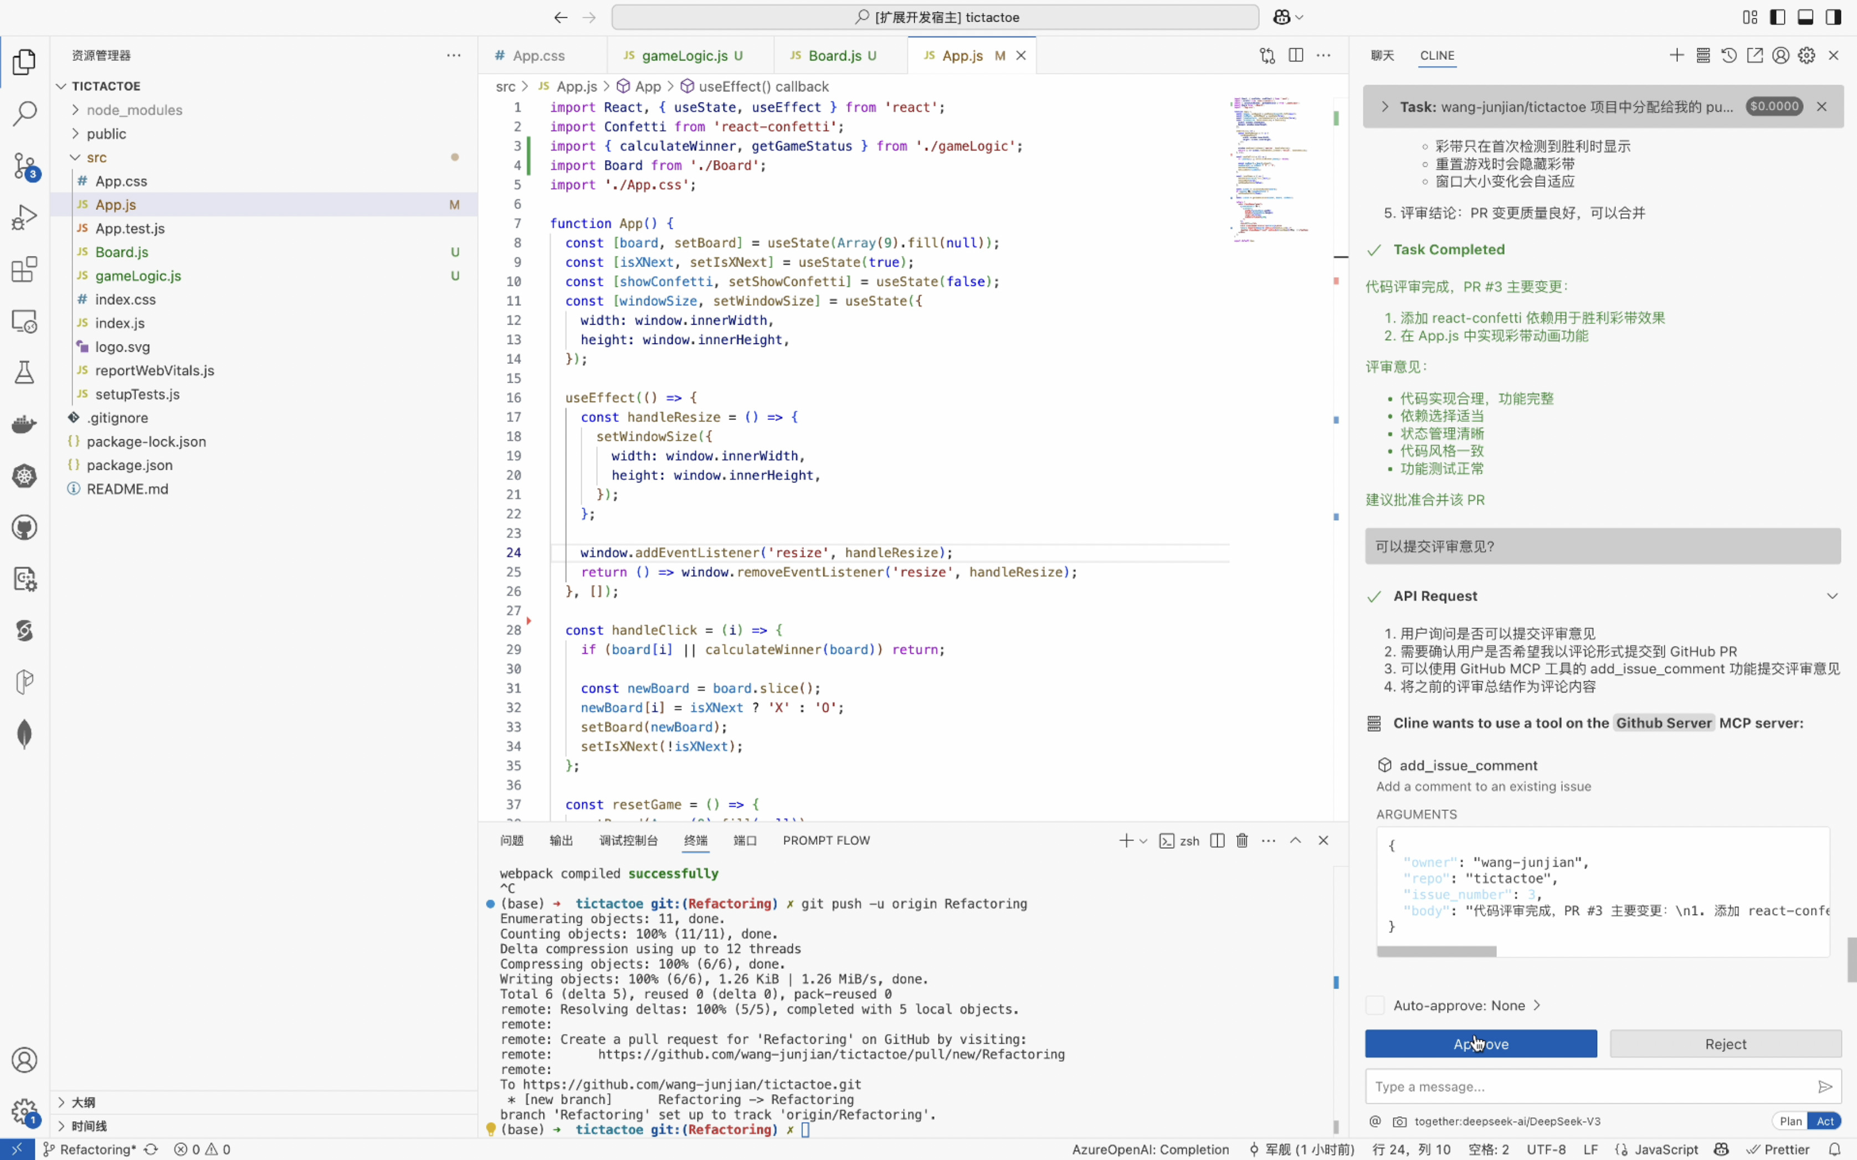Expand the node_modules folder
This screenshot has height=1160, width=1857.
pos(134,110)
